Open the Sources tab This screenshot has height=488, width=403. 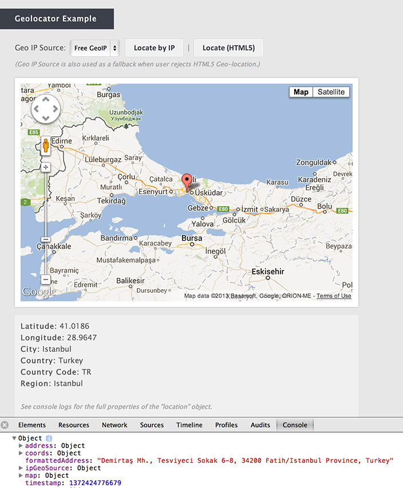click(x=152, y=425)
